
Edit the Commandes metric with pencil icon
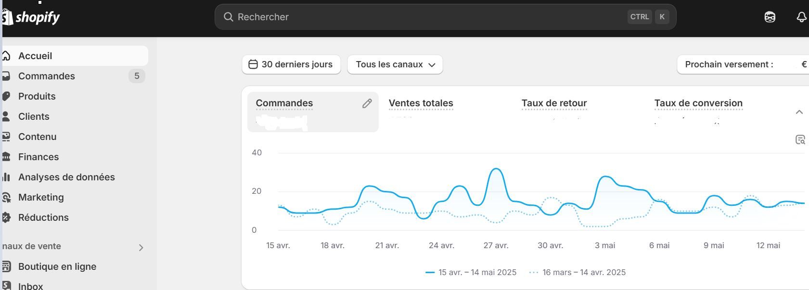(367, 103)
